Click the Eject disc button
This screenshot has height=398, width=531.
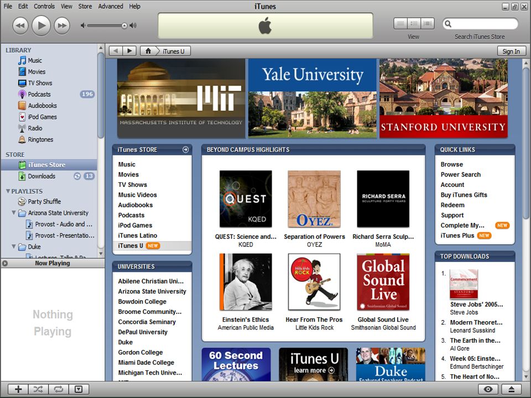tap(511, 389)
